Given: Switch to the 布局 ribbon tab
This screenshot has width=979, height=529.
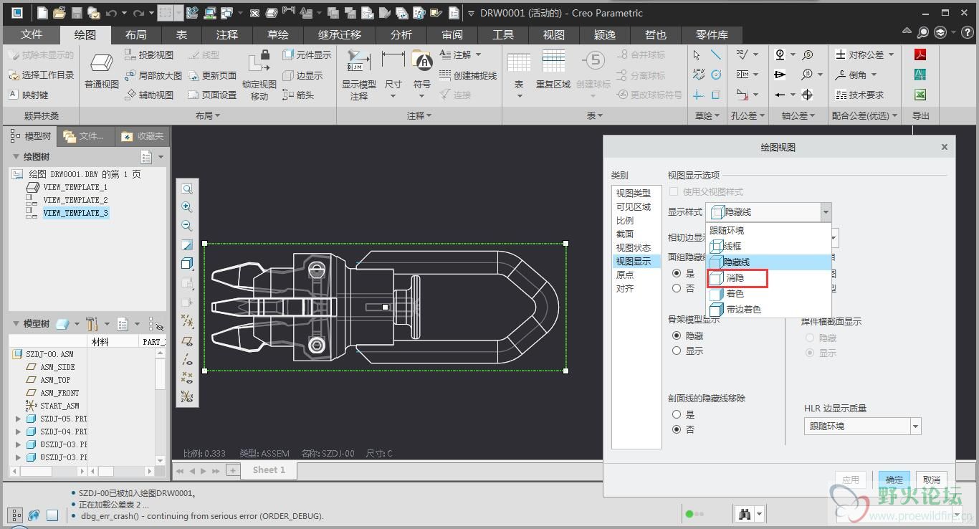Looking at the screenshot, I should (x=135, y=35).
